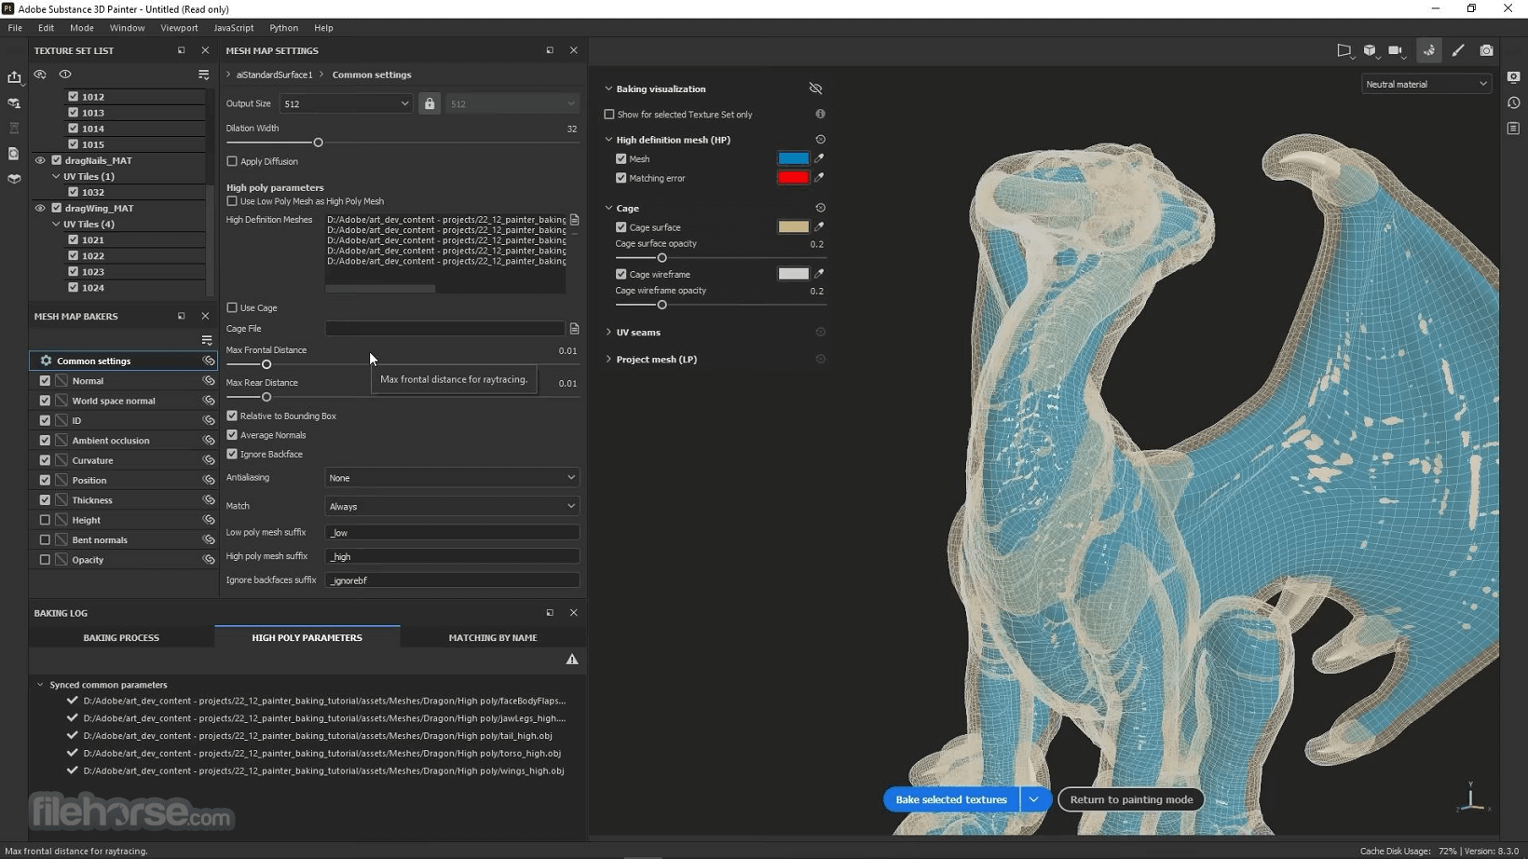Expand the UV seams section

[x=608, y=332]
